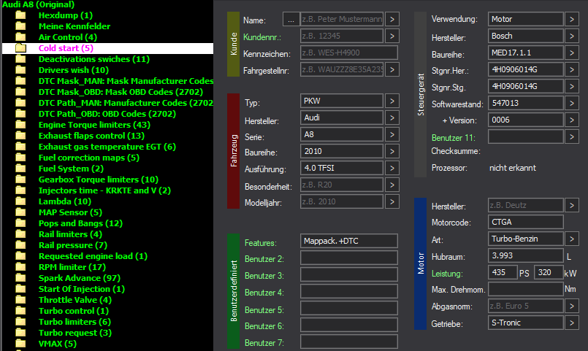
Task: Open the Hexdump (1) folder icon
Action: click(x=20, y=15)
